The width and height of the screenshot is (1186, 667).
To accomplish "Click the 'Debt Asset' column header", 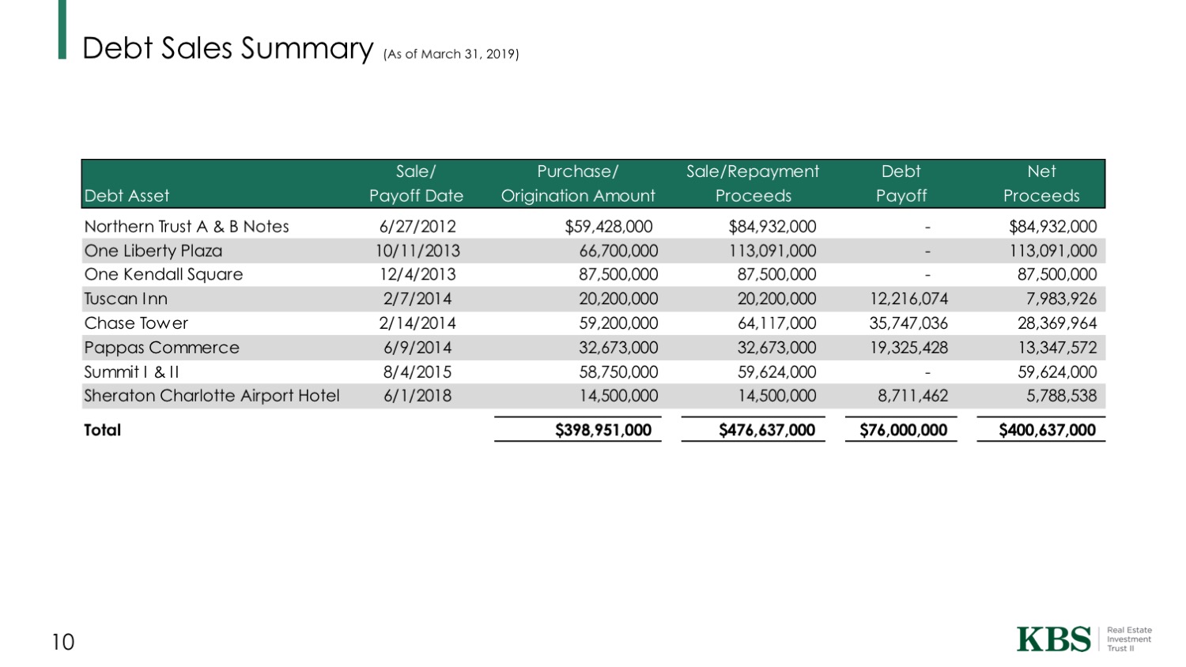I will (x=127, y=196).
